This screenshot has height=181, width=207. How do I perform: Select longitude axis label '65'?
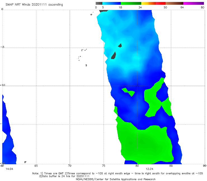click(x=36, y=166)
